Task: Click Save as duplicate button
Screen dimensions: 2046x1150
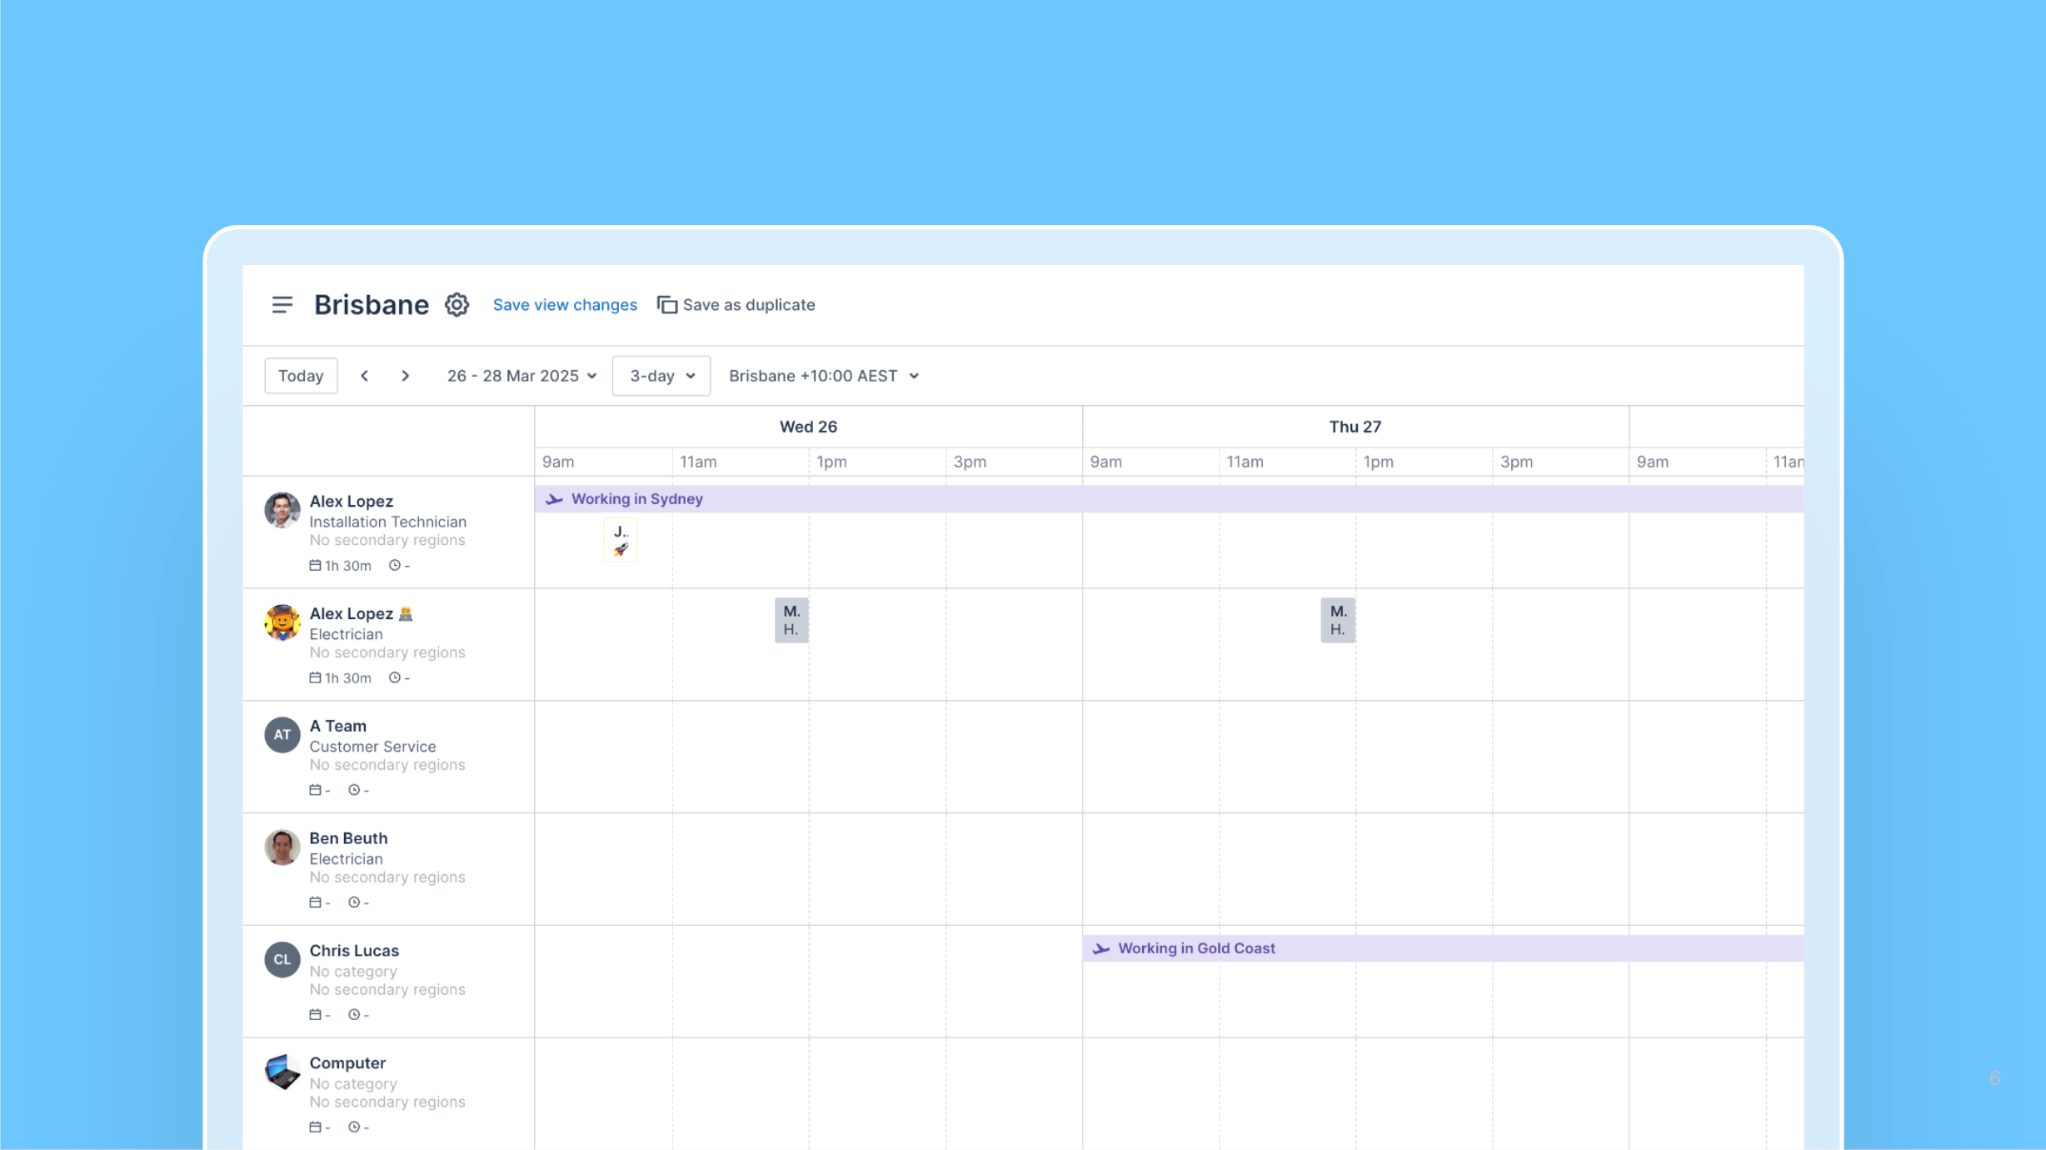Action: (736, 305)
